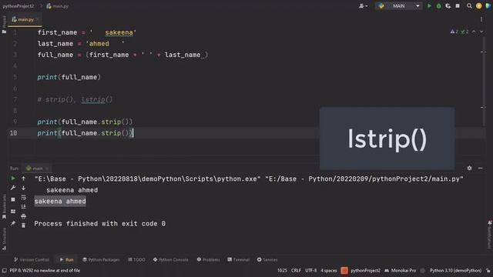The image size is (493, 277).
Task: Jump to next highlighted error arrow
Action: (481, 32)
